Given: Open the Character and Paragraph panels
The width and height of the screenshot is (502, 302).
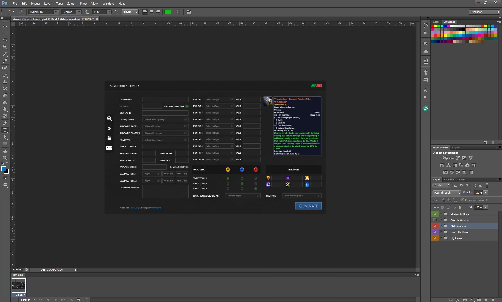Looking at the screenshot, I should [x=189, y=12].
